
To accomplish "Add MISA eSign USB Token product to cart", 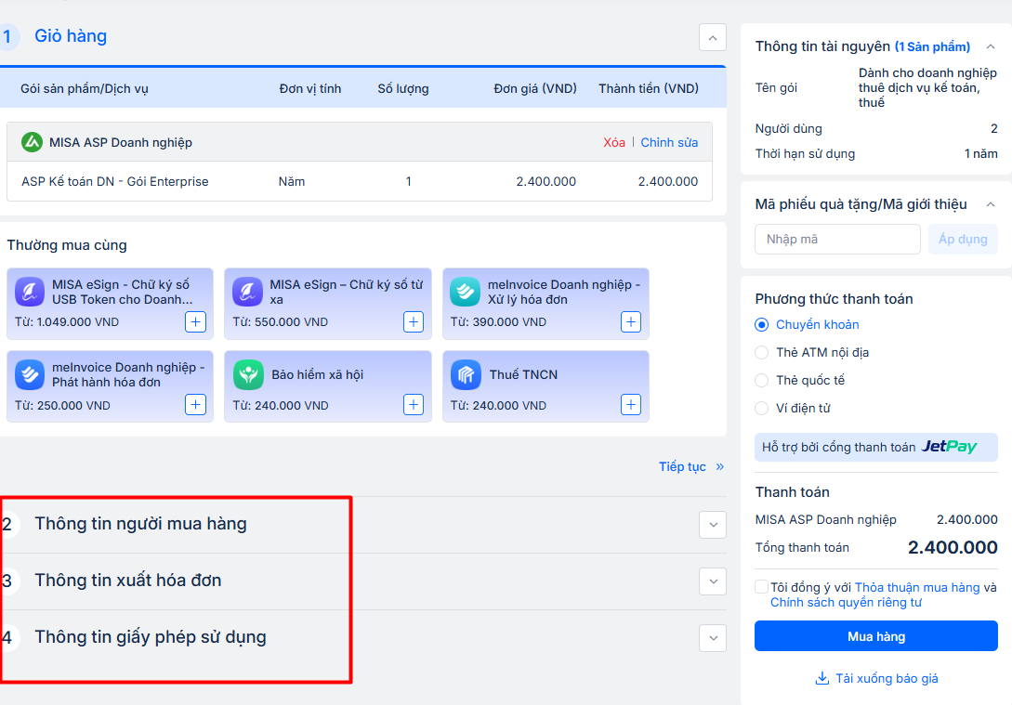I will (x=195, y=322).
